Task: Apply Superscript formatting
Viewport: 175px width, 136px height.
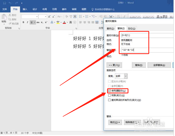Action: 46,22
